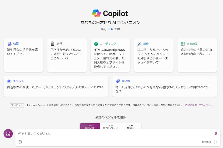
Task: Click the 執筆 writing pencil icon
Action: tap(9, 44)
